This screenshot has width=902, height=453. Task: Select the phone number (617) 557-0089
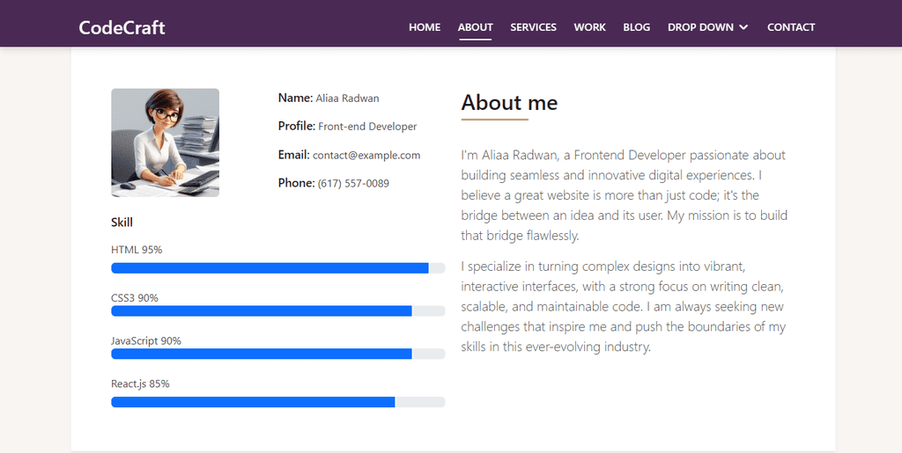353,183
